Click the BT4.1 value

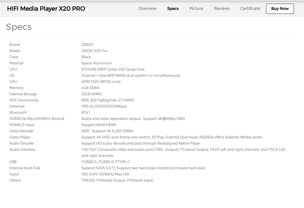(x=85, y=112)
